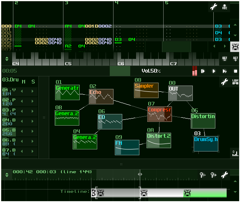Viewport: 240px width, 202px height.
Task: Open module view wrench menu
Action: [x=225, y=82]
